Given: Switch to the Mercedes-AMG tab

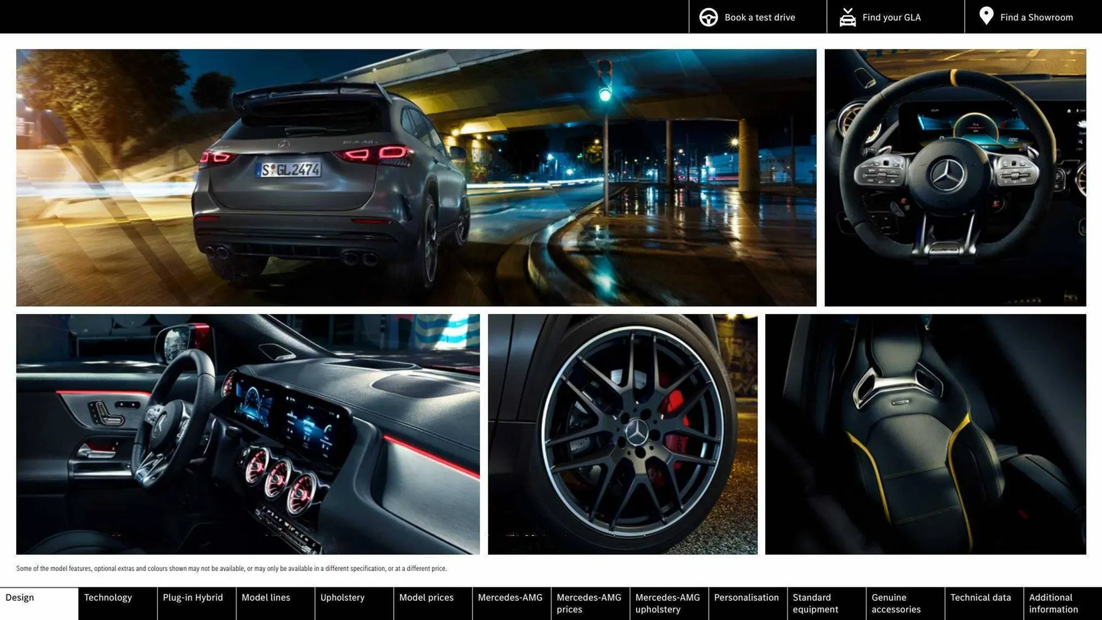Looking at the screenshot, I should click(510, 597).
